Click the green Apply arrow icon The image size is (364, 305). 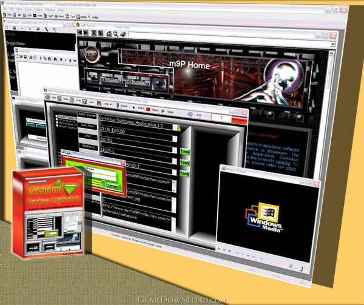coord(163,111)
